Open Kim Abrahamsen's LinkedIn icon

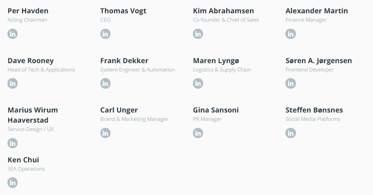pyautogui.click(x=198, y=34)
